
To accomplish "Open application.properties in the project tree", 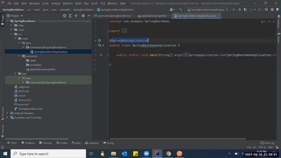I will click(x=41, y=69).
